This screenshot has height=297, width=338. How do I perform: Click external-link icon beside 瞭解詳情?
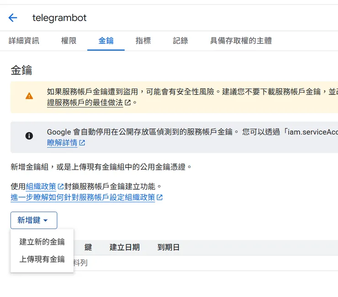point(82,143)
